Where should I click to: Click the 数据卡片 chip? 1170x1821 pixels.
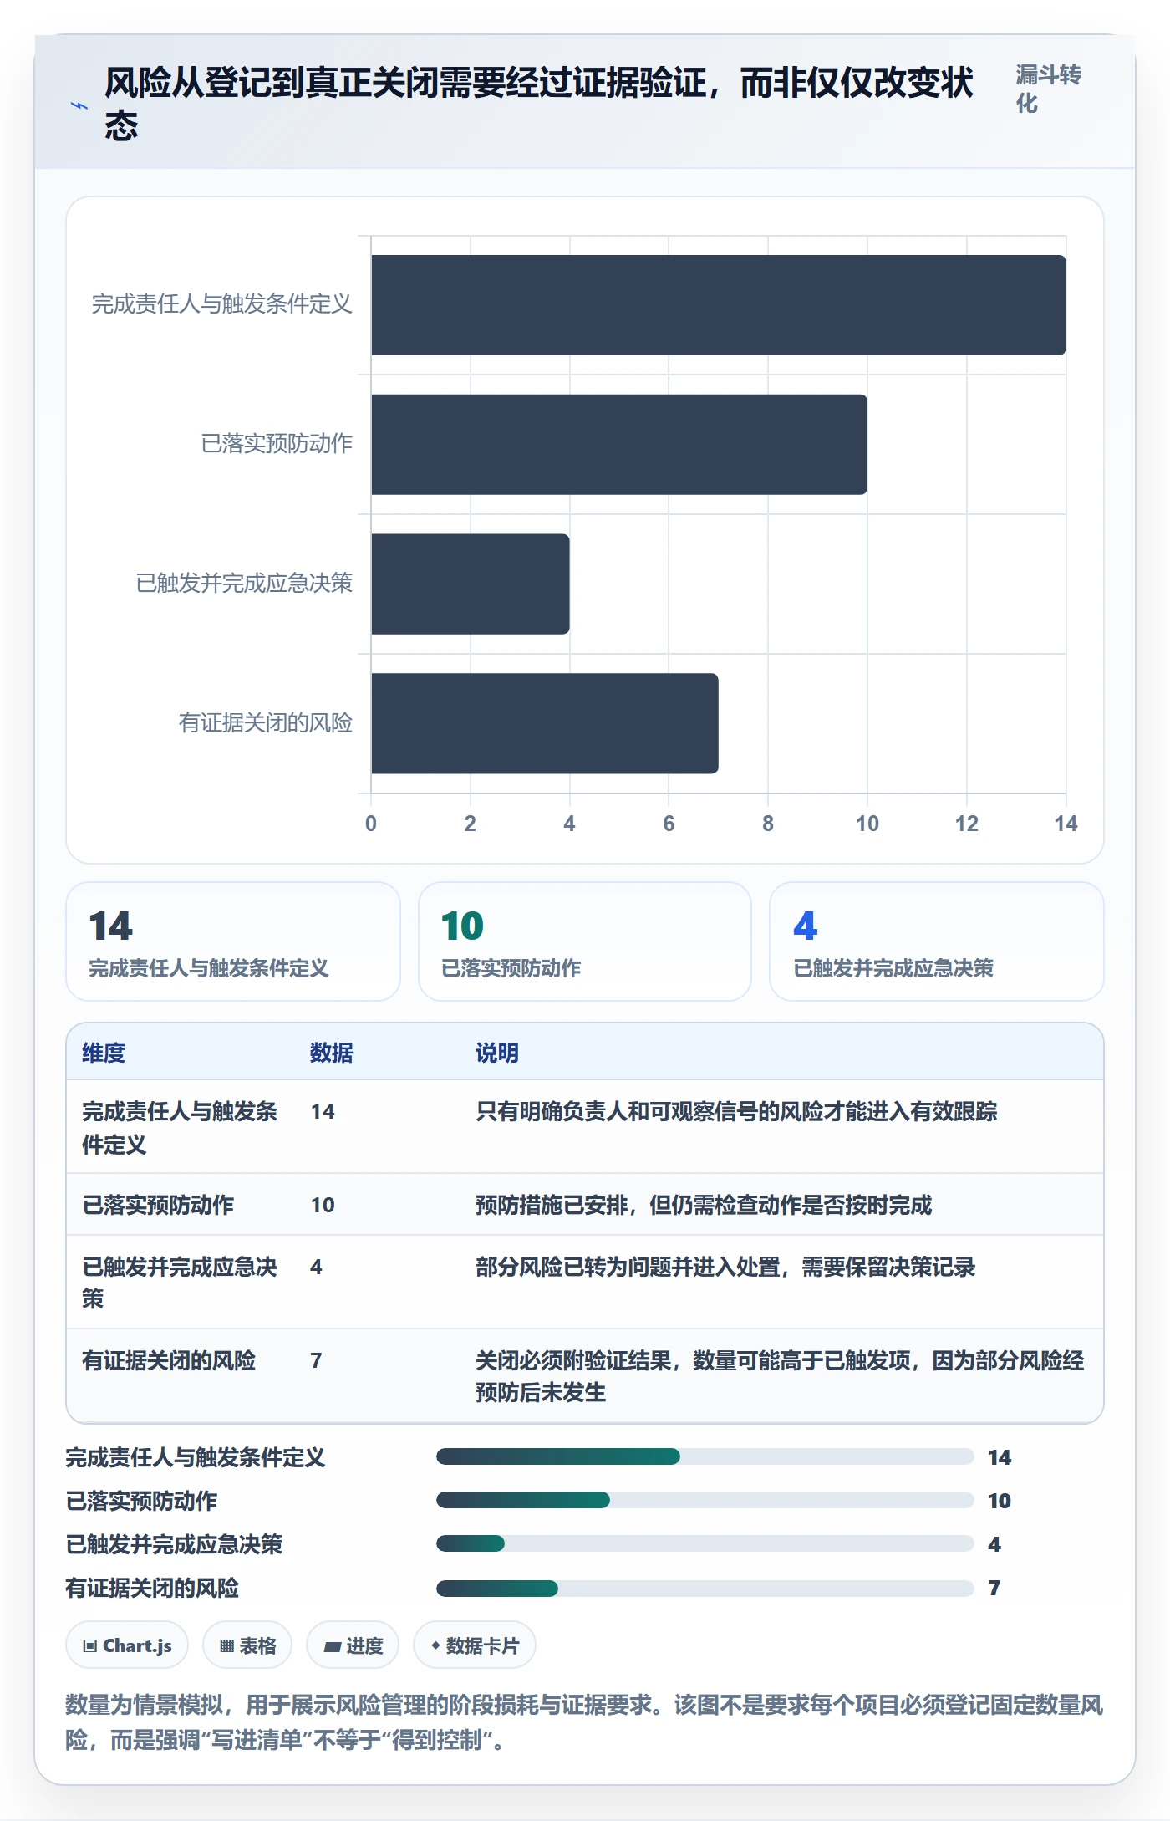pos(475,1645)
